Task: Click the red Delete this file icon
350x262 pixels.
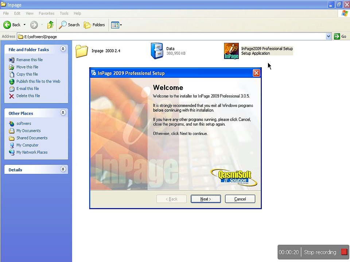Action: [x=12, y=96]
